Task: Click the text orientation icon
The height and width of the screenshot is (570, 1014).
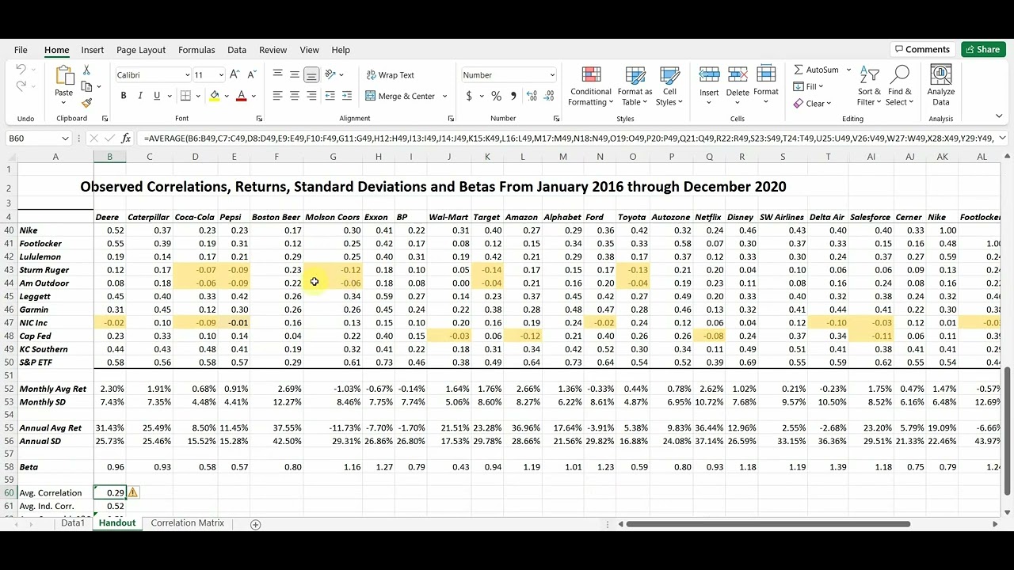Action: (x=331, y=74)
